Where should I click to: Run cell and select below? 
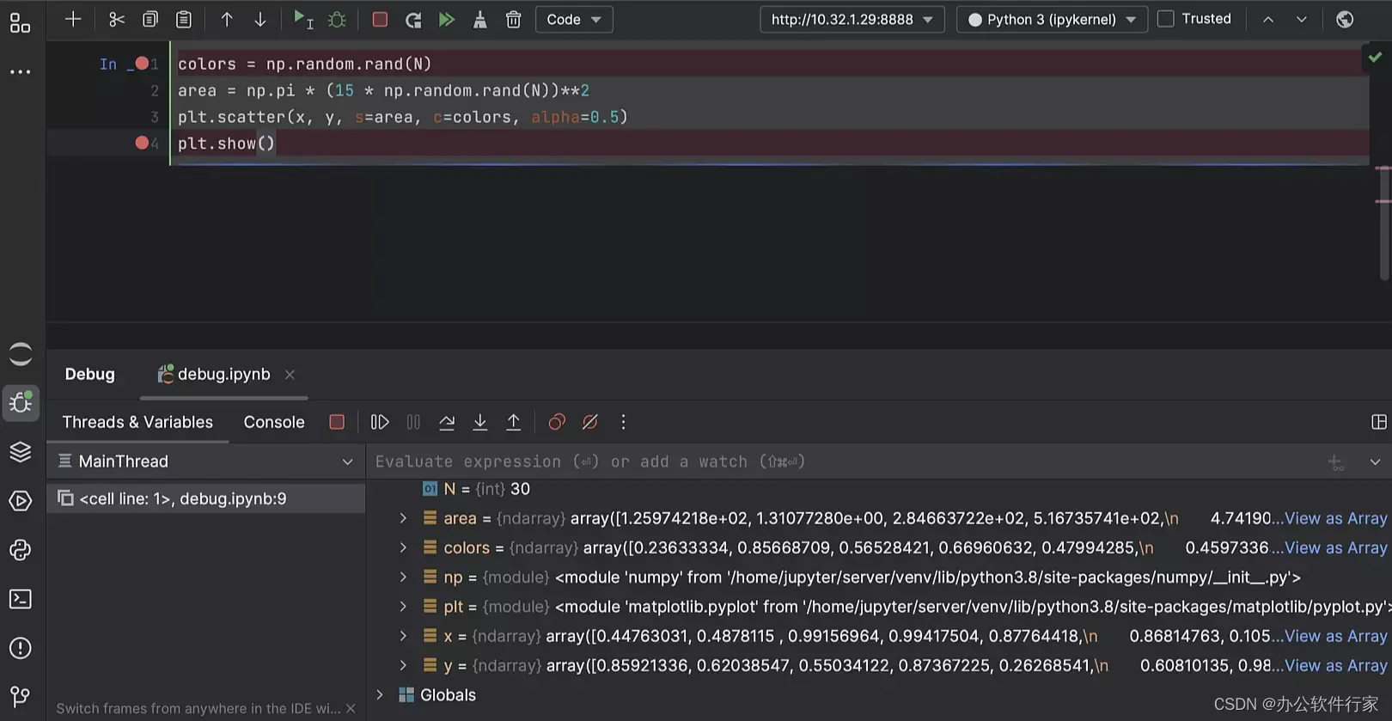(303, 19)
